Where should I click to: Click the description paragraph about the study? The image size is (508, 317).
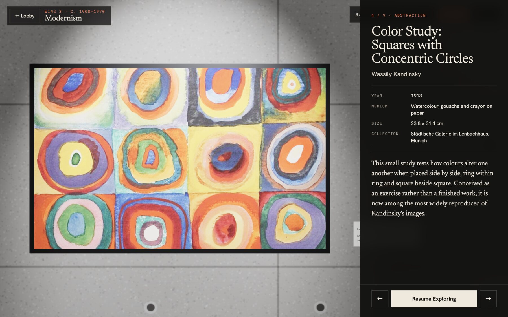click(x=432, y=188)
